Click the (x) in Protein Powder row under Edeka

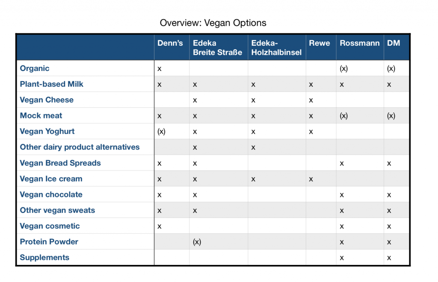coord(197,242)
